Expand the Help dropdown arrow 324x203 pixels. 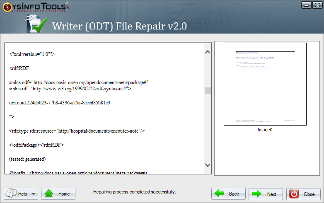[33, 194]
